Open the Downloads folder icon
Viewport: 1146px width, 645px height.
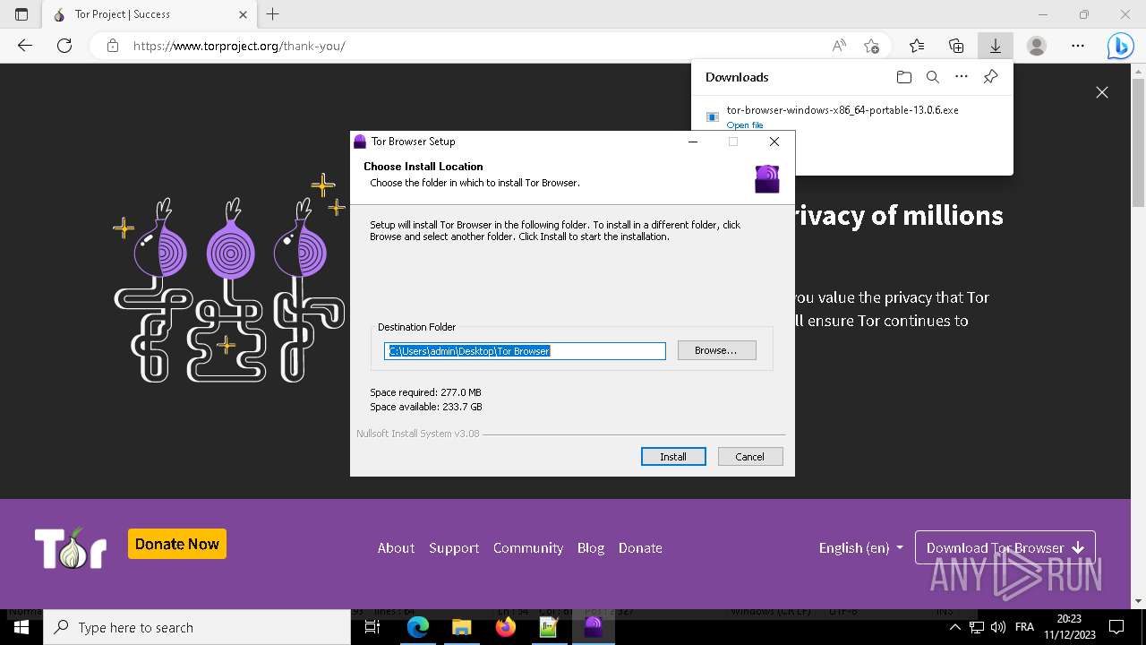coord(904,77)
